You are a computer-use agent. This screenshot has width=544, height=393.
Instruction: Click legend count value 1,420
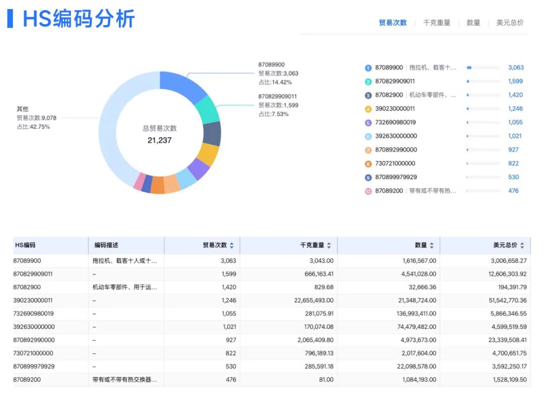coord(516,95)
